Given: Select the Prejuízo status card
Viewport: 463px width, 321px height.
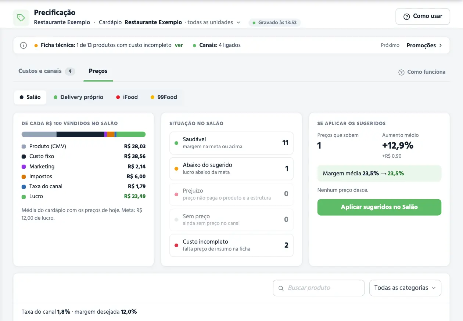Looking at the screenshot, I should pyautogui.click(x=231, y=194).
